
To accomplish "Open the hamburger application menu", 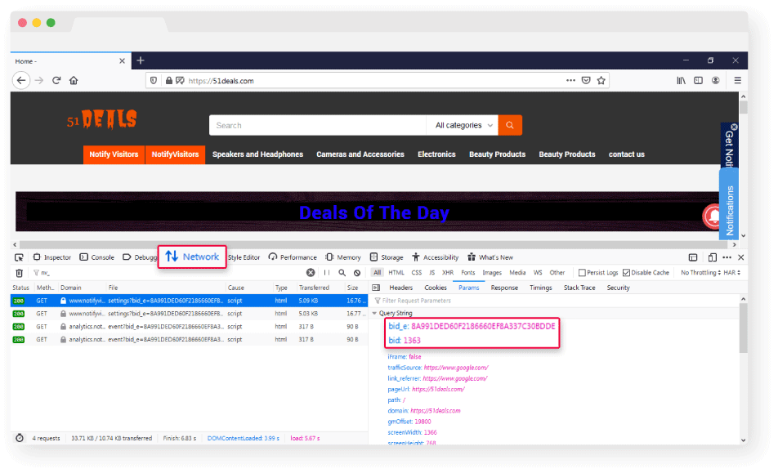I will pos(738,80).
